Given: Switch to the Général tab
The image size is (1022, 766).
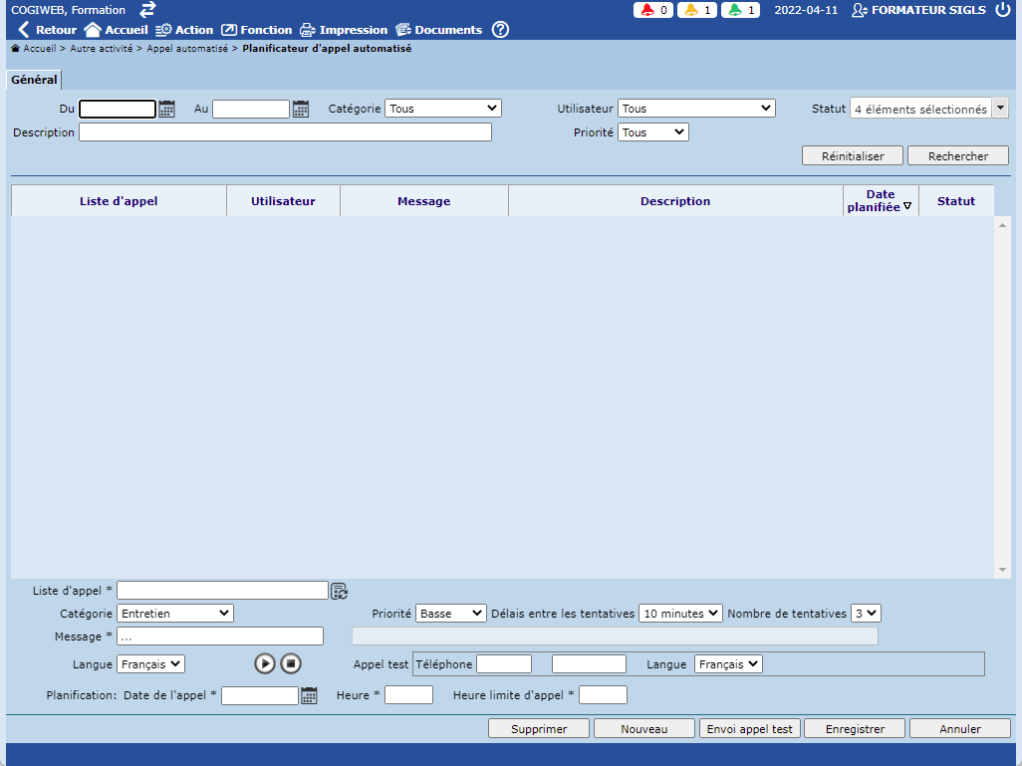Looking at the screenshot, I should coord(34,80).
